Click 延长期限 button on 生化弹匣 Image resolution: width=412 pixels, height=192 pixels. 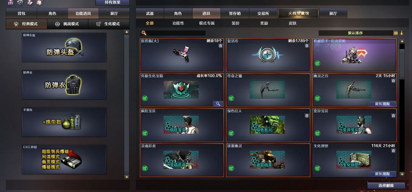(382, 174)
